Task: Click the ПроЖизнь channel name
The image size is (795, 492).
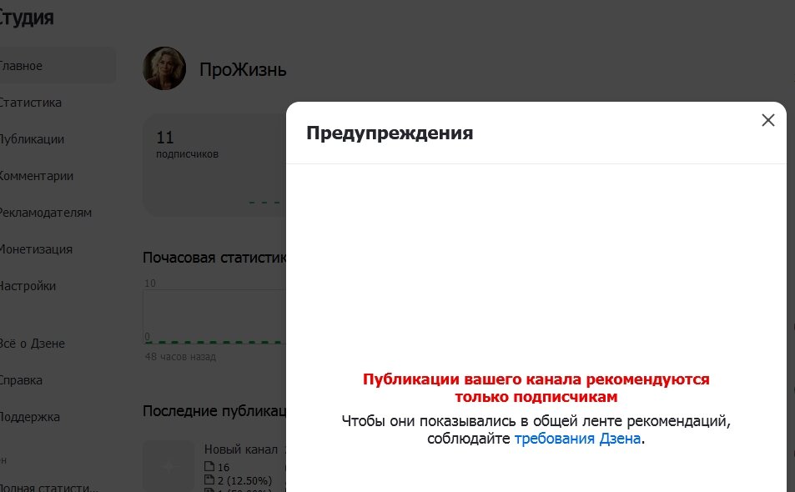Action: [243, 69]
